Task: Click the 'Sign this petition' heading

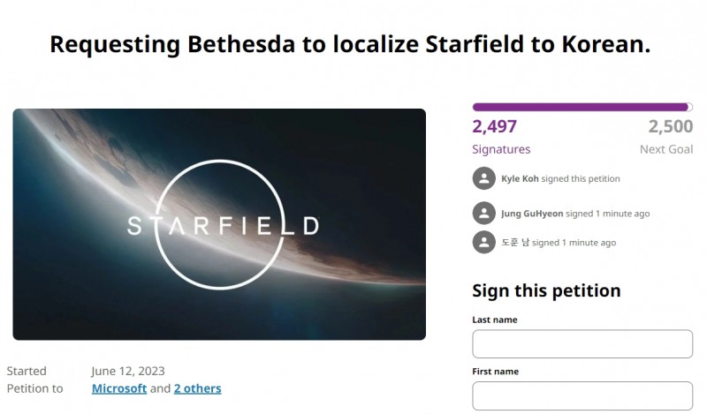Action: (546, 290)
